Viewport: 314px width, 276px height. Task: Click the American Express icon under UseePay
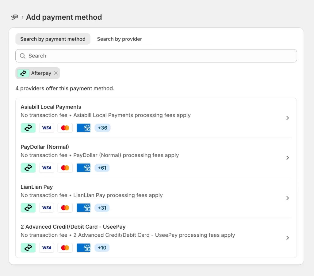(x=83, y=248)
